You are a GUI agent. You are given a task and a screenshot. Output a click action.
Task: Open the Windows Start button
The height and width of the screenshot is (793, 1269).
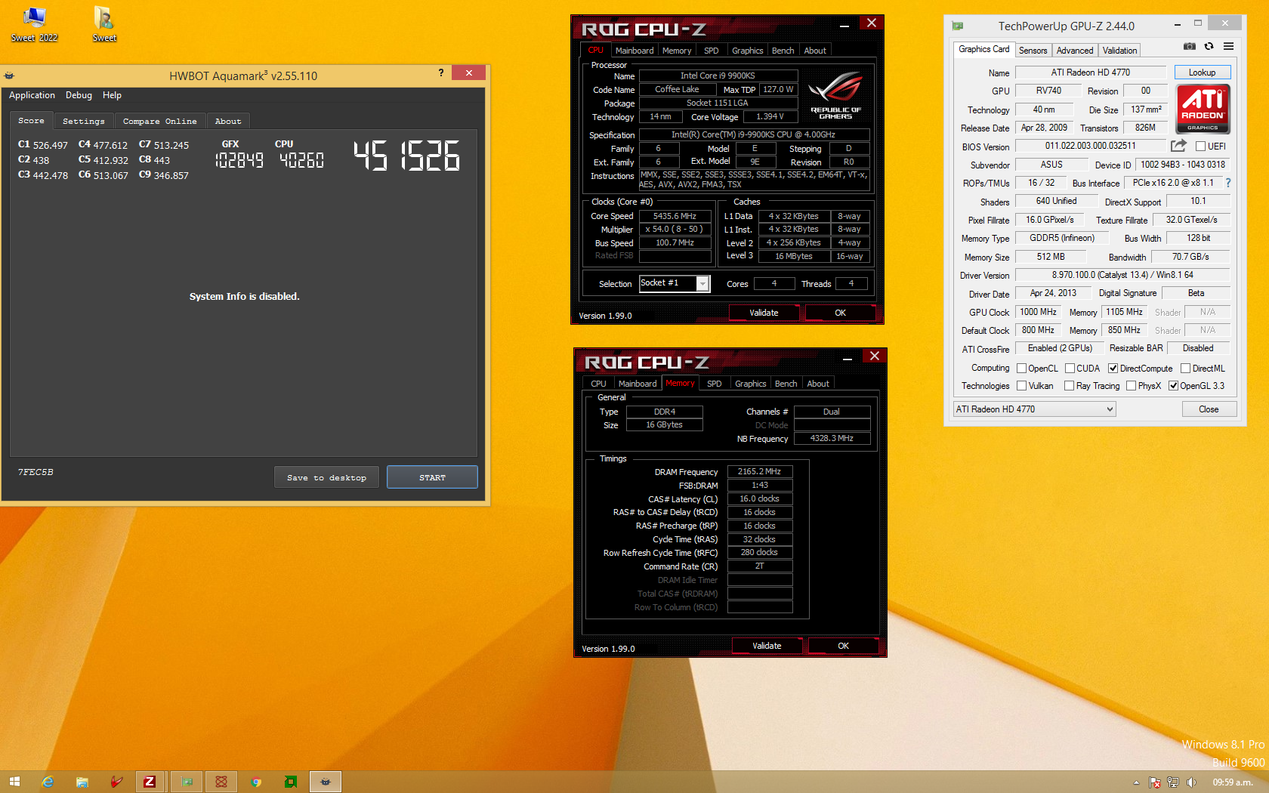(x=14, y=782)
